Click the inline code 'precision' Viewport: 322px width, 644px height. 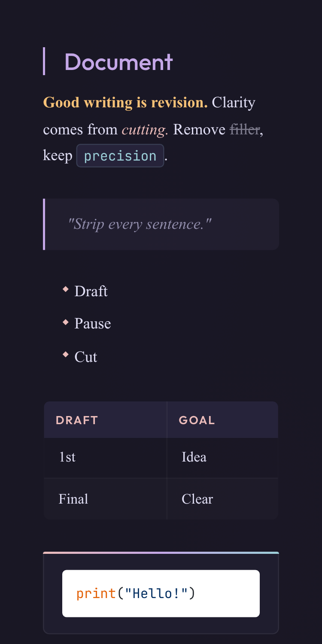coord(120,156)
